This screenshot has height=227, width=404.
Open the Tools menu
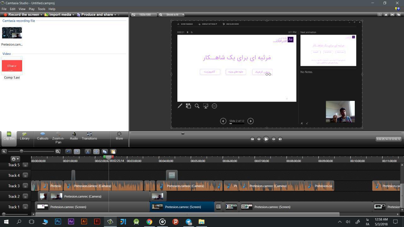click(x=41, y=9)
